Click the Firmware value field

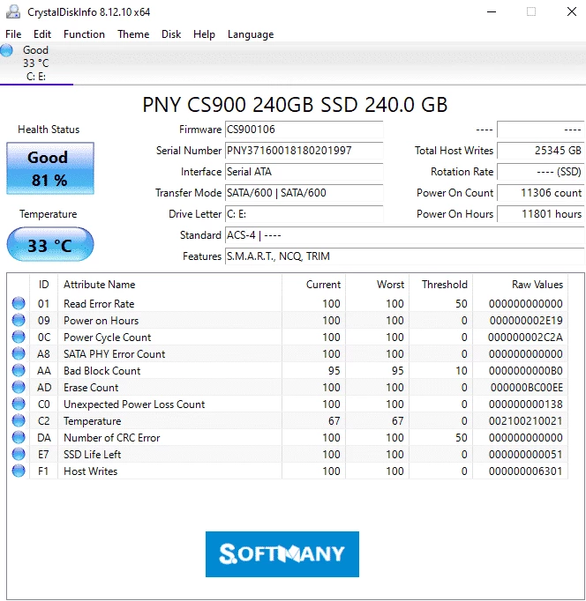304,130
